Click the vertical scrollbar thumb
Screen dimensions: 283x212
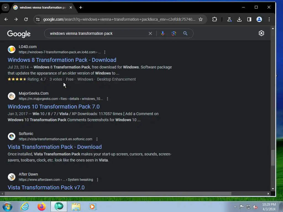tap(273, 158)
